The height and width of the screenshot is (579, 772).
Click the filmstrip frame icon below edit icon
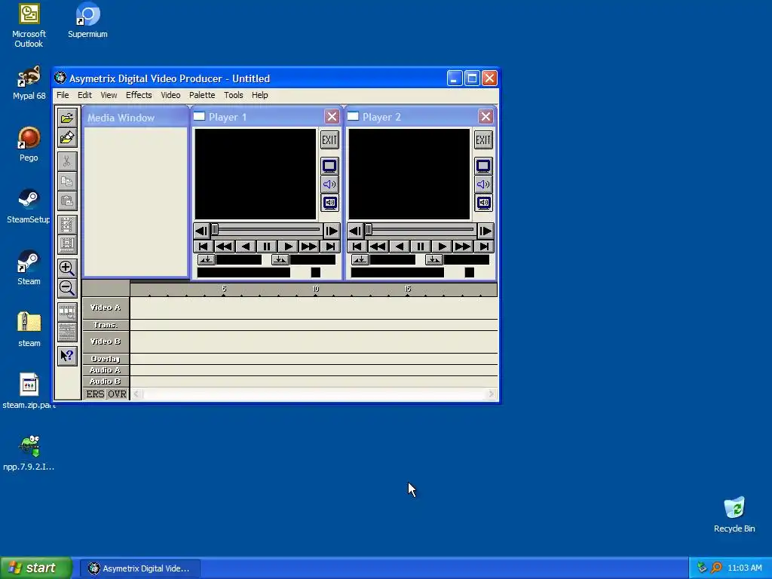coord(67,244)
